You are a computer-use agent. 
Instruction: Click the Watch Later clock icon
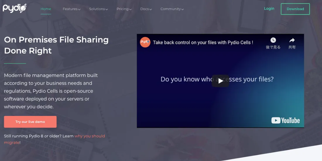(273, 40)
